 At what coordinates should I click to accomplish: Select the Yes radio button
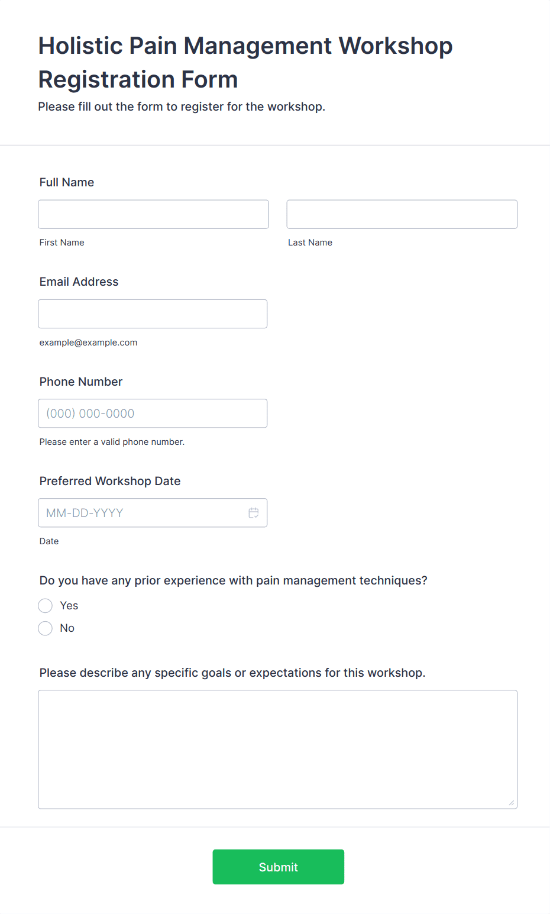point(46,606)
